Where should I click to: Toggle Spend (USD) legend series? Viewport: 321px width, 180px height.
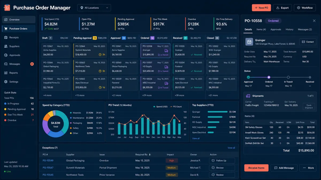click(160, 107)
